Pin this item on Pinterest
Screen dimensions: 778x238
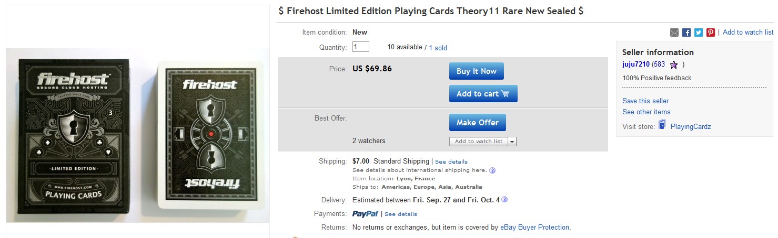(711, 33)
